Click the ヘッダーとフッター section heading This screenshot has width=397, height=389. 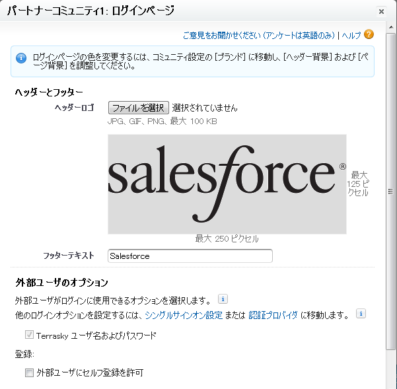(49, 92)
